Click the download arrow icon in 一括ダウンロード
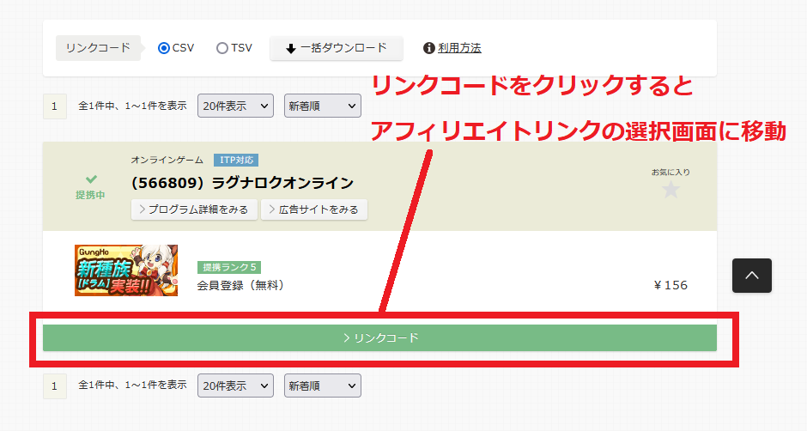The width and height of the screenshot is (807, 431). point(291,48)
